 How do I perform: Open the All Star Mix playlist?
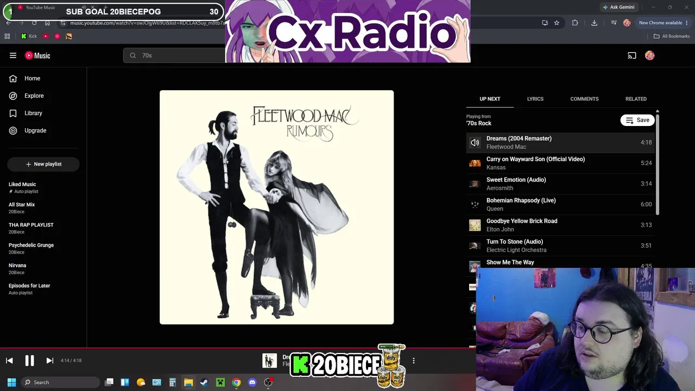click(x=43, y=208)
